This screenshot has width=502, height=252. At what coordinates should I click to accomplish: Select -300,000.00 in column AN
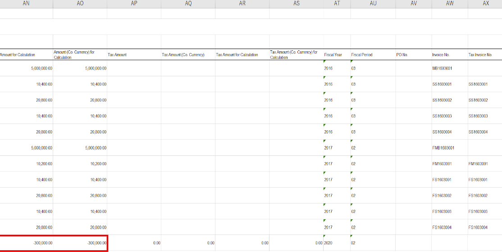(26, 243)
